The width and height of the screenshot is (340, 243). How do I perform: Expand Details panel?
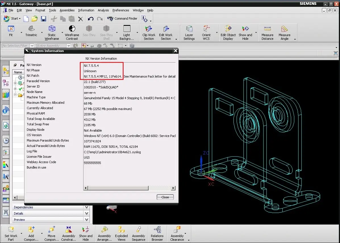[x=87, y=213]
